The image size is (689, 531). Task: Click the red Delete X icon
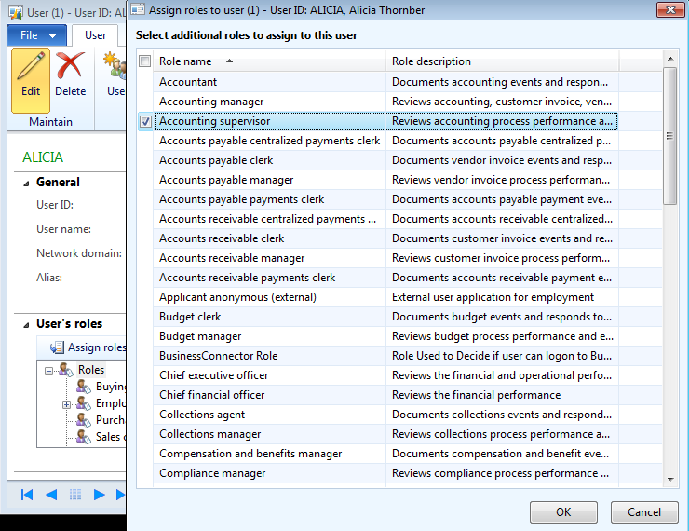tap(70, 68)
